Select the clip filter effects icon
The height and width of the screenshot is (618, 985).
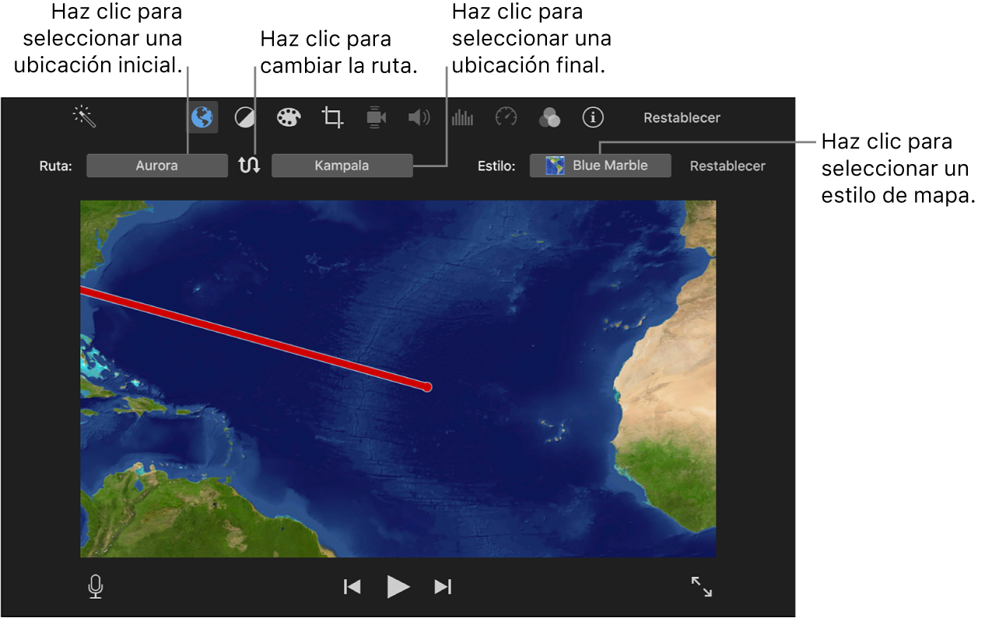pos(549,117)
